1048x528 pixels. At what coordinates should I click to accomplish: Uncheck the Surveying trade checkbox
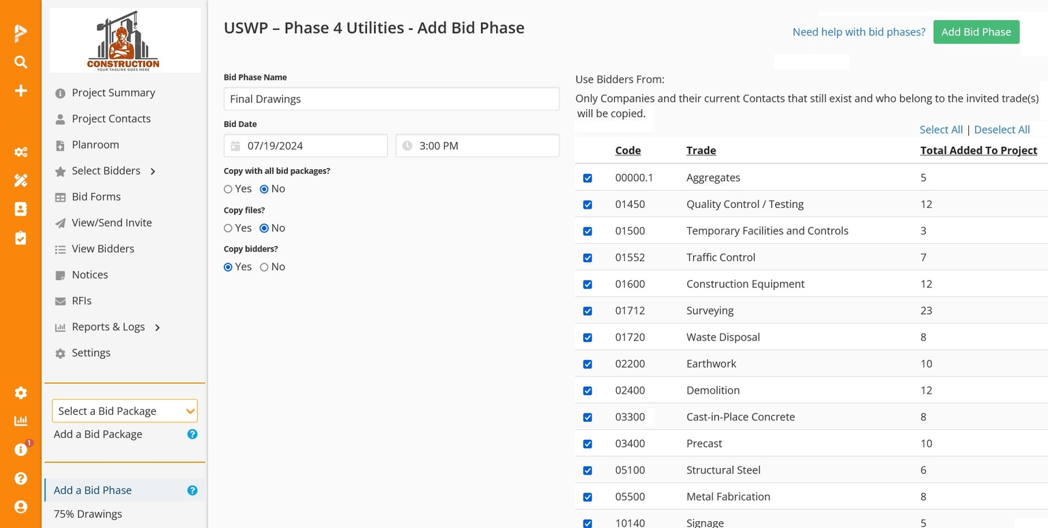[587, 311]
